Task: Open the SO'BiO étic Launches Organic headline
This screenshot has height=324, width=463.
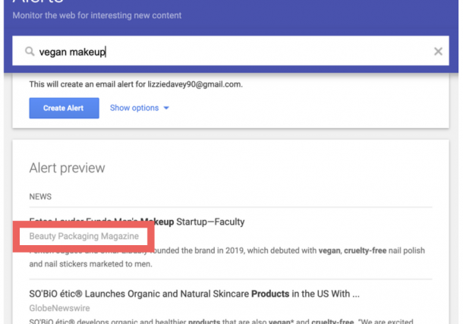Action: pyautogui.click(x=194, y=294)
